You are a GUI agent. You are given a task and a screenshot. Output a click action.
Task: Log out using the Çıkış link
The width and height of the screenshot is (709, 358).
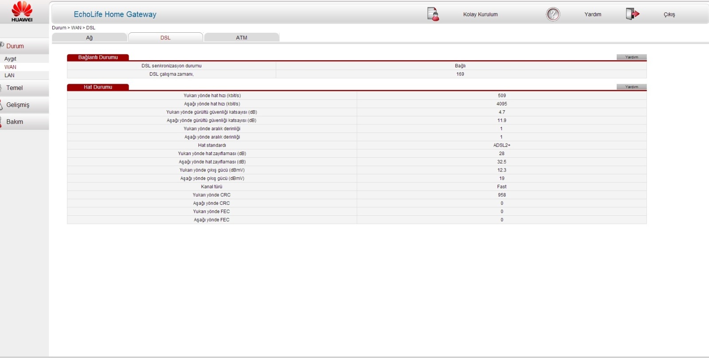[x=669, y=15]
